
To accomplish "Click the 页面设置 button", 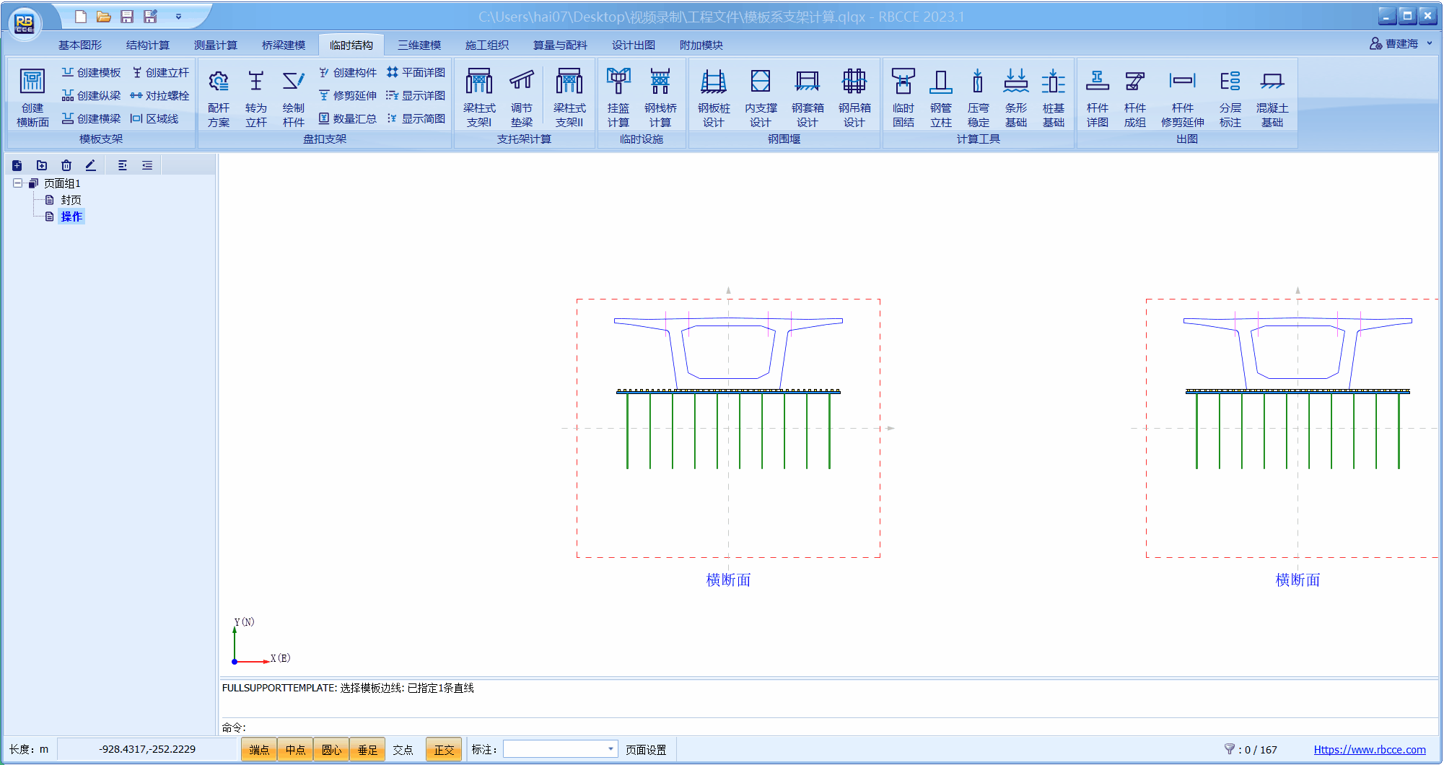I will 646,750.
